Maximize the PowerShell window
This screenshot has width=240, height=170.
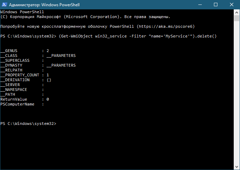click(216, 5)
